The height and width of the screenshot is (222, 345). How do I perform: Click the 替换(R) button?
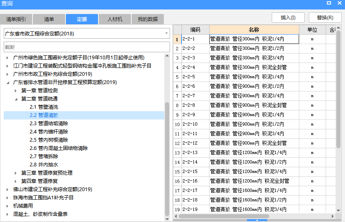coord(325,17)
